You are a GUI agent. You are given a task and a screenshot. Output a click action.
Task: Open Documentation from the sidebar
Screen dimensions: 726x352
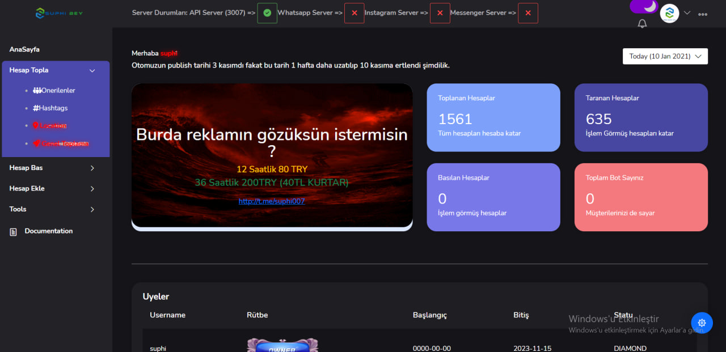(49, 231)
